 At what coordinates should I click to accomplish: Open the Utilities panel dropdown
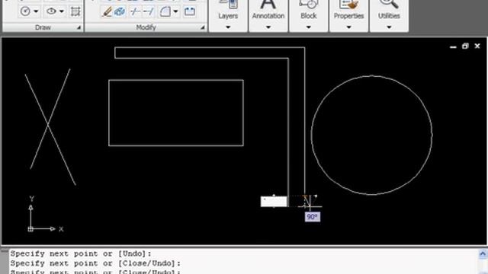pos(389,27)
